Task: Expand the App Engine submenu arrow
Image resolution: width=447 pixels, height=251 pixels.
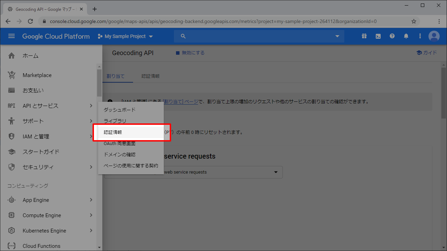Action: tap(91, 200)
